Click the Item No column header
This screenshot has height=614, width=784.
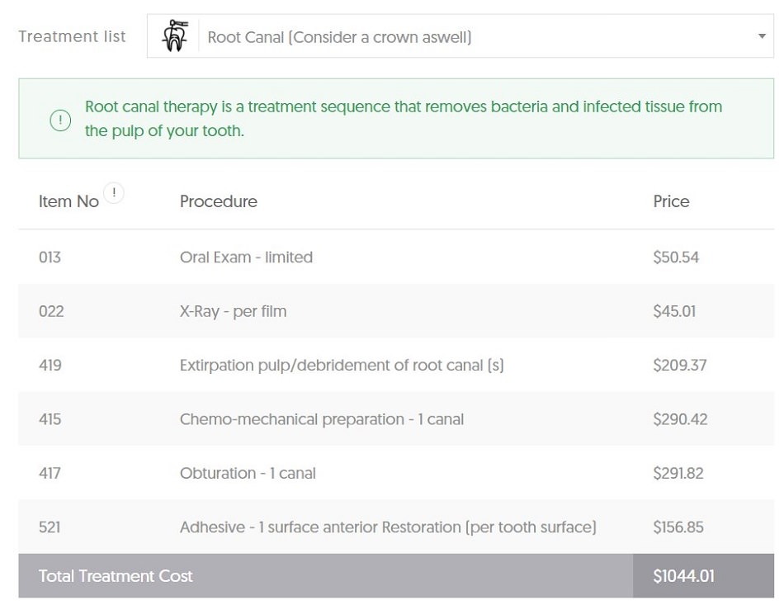pyautogui.click(x=68, y=201)
